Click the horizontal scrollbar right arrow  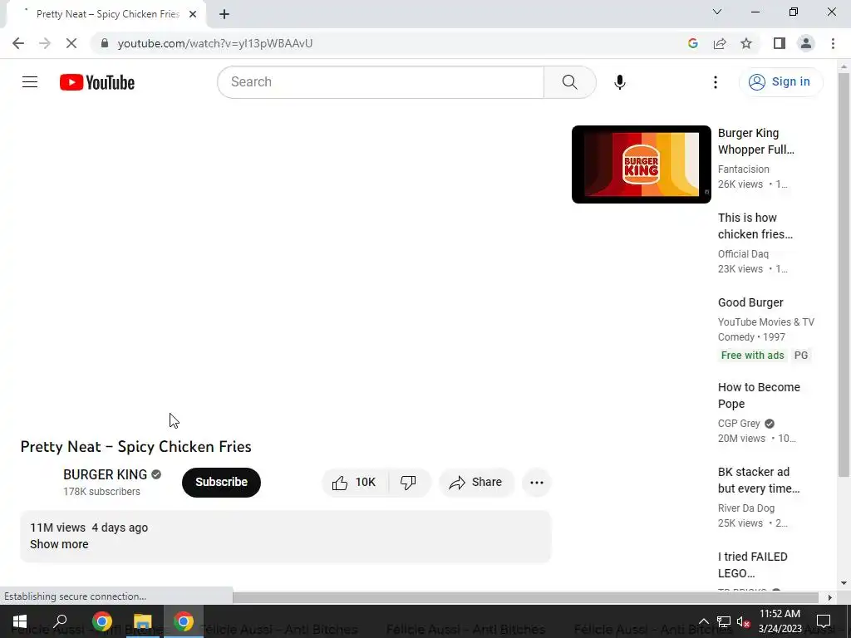coord(829,597)
